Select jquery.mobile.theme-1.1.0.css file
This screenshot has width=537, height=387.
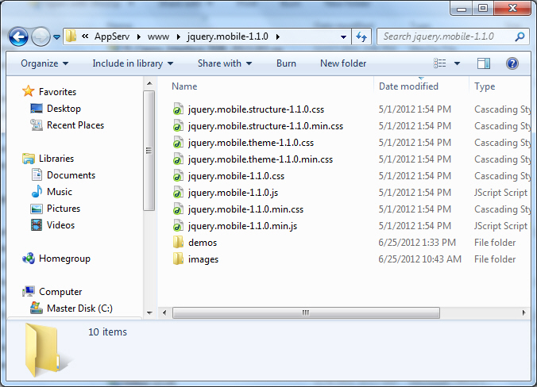point(251,143)
